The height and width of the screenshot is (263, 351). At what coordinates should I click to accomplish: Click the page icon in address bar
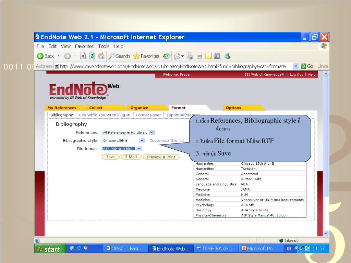point(57,66)
